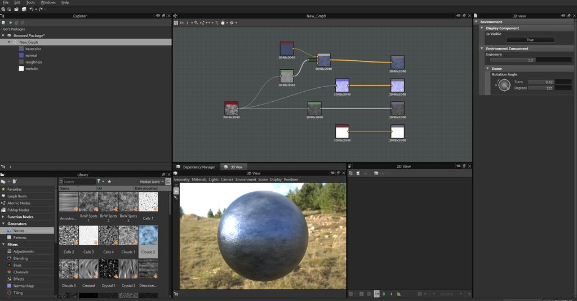577x301 pixels.
Task: Click the timer icon in graph toolbar
Action: (x=223, y=23)
